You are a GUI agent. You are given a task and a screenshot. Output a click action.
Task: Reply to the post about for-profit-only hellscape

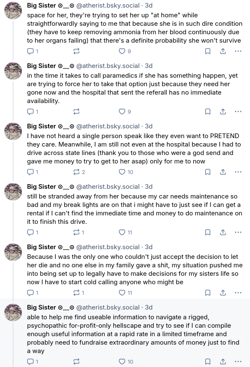click(x=33, y=362)
